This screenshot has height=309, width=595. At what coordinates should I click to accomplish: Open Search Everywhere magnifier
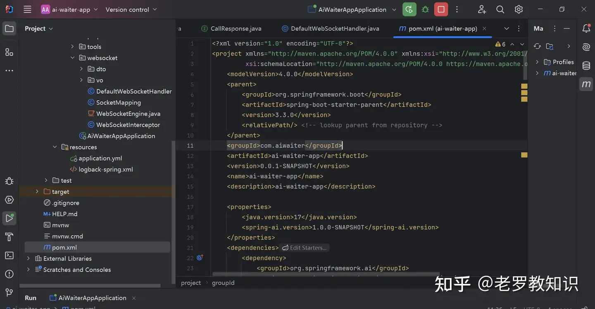(500, 9)
